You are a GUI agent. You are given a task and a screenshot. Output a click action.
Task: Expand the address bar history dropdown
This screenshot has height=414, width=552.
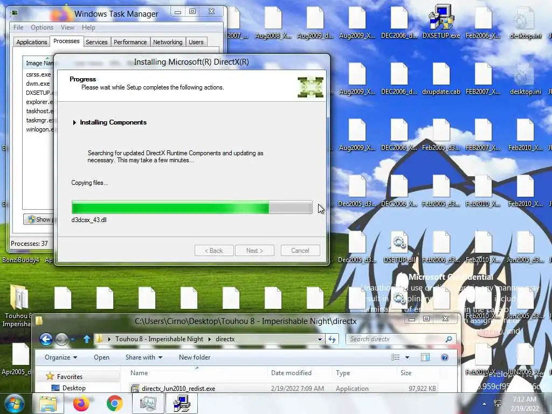pyautogui.click(x=320, y=340)
